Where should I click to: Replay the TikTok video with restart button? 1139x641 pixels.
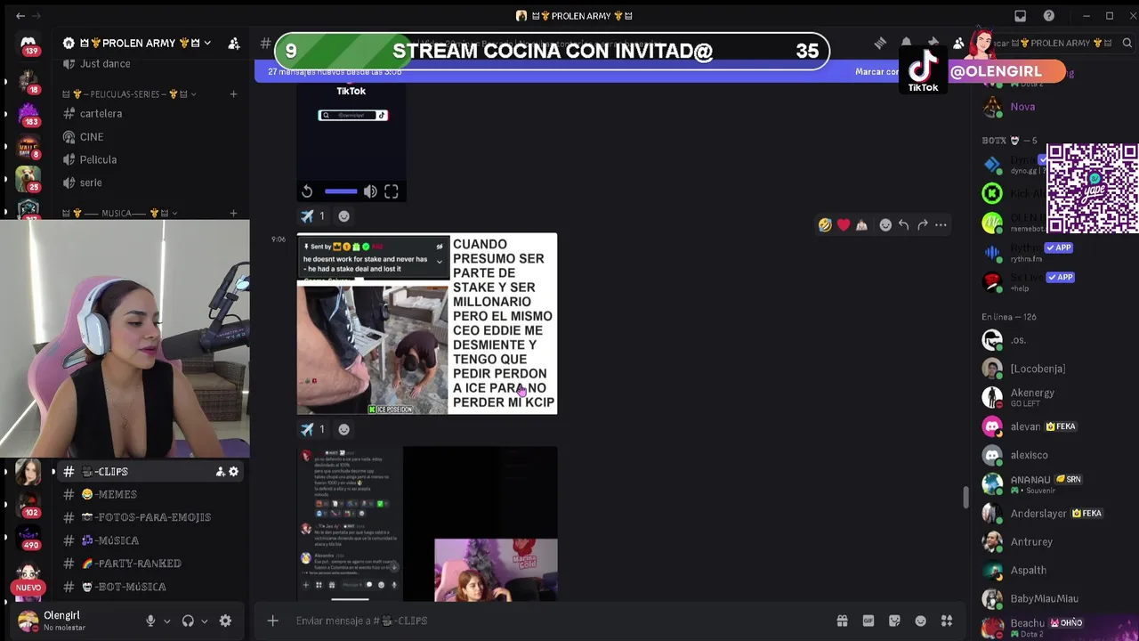[x=307, y=191]
